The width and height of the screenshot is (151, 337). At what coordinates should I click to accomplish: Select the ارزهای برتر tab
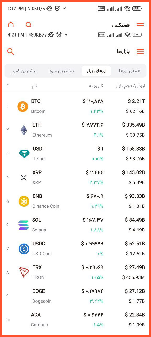pos(96,71)
